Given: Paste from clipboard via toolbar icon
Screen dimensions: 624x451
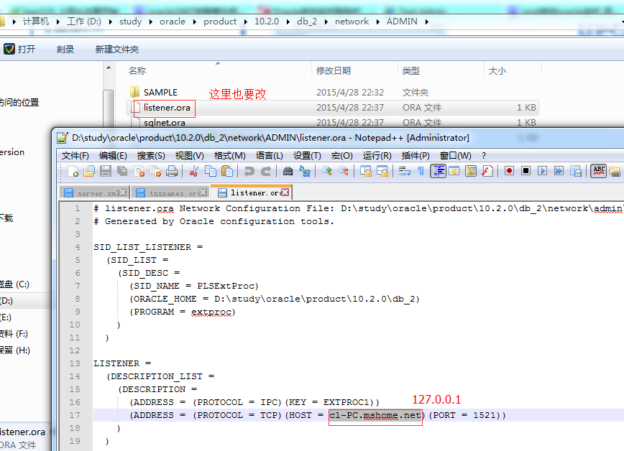Looking at the screenshot, I should [x=227, y=171].
